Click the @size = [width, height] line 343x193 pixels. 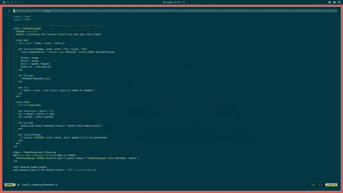click(x=35, y=64)
